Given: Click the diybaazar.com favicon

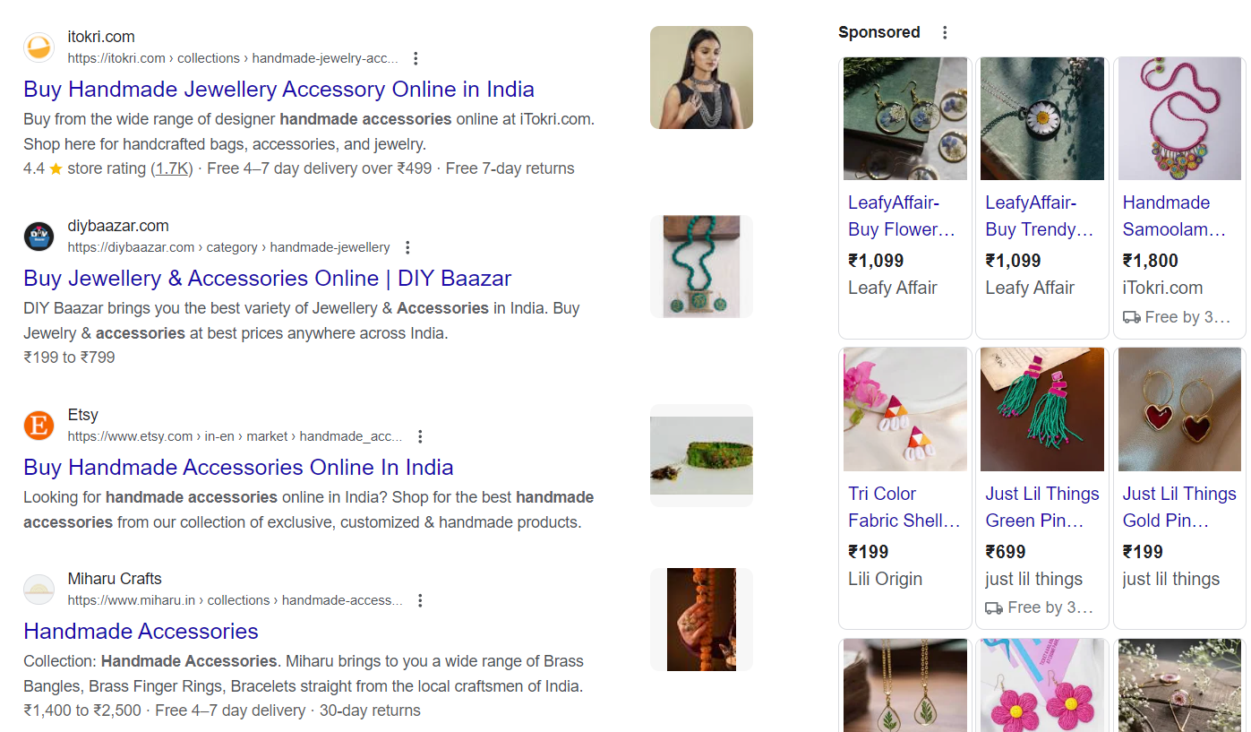Looking at the screenshot, I should pyautogui.click(x=39, y=236).
